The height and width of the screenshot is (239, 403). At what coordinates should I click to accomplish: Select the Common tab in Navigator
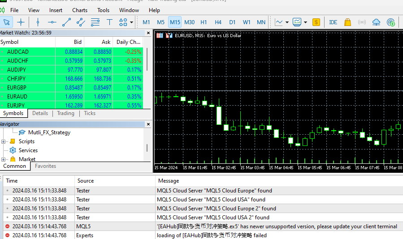tap(15, 166)
